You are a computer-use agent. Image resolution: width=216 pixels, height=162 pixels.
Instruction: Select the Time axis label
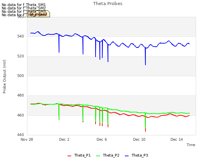pos(191,145)
